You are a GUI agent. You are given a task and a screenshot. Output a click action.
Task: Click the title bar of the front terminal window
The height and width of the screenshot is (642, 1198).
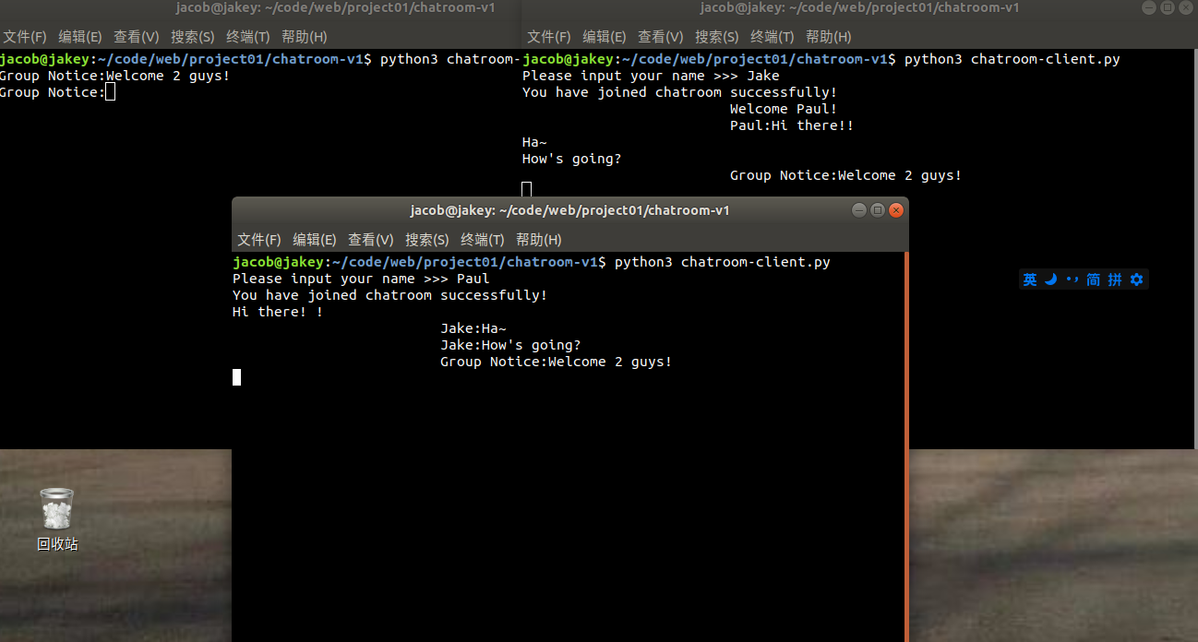click(x=569, y=210)
